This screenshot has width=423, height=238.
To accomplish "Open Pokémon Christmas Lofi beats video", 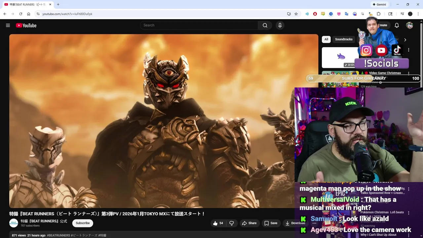I will (x=382, y=213).
